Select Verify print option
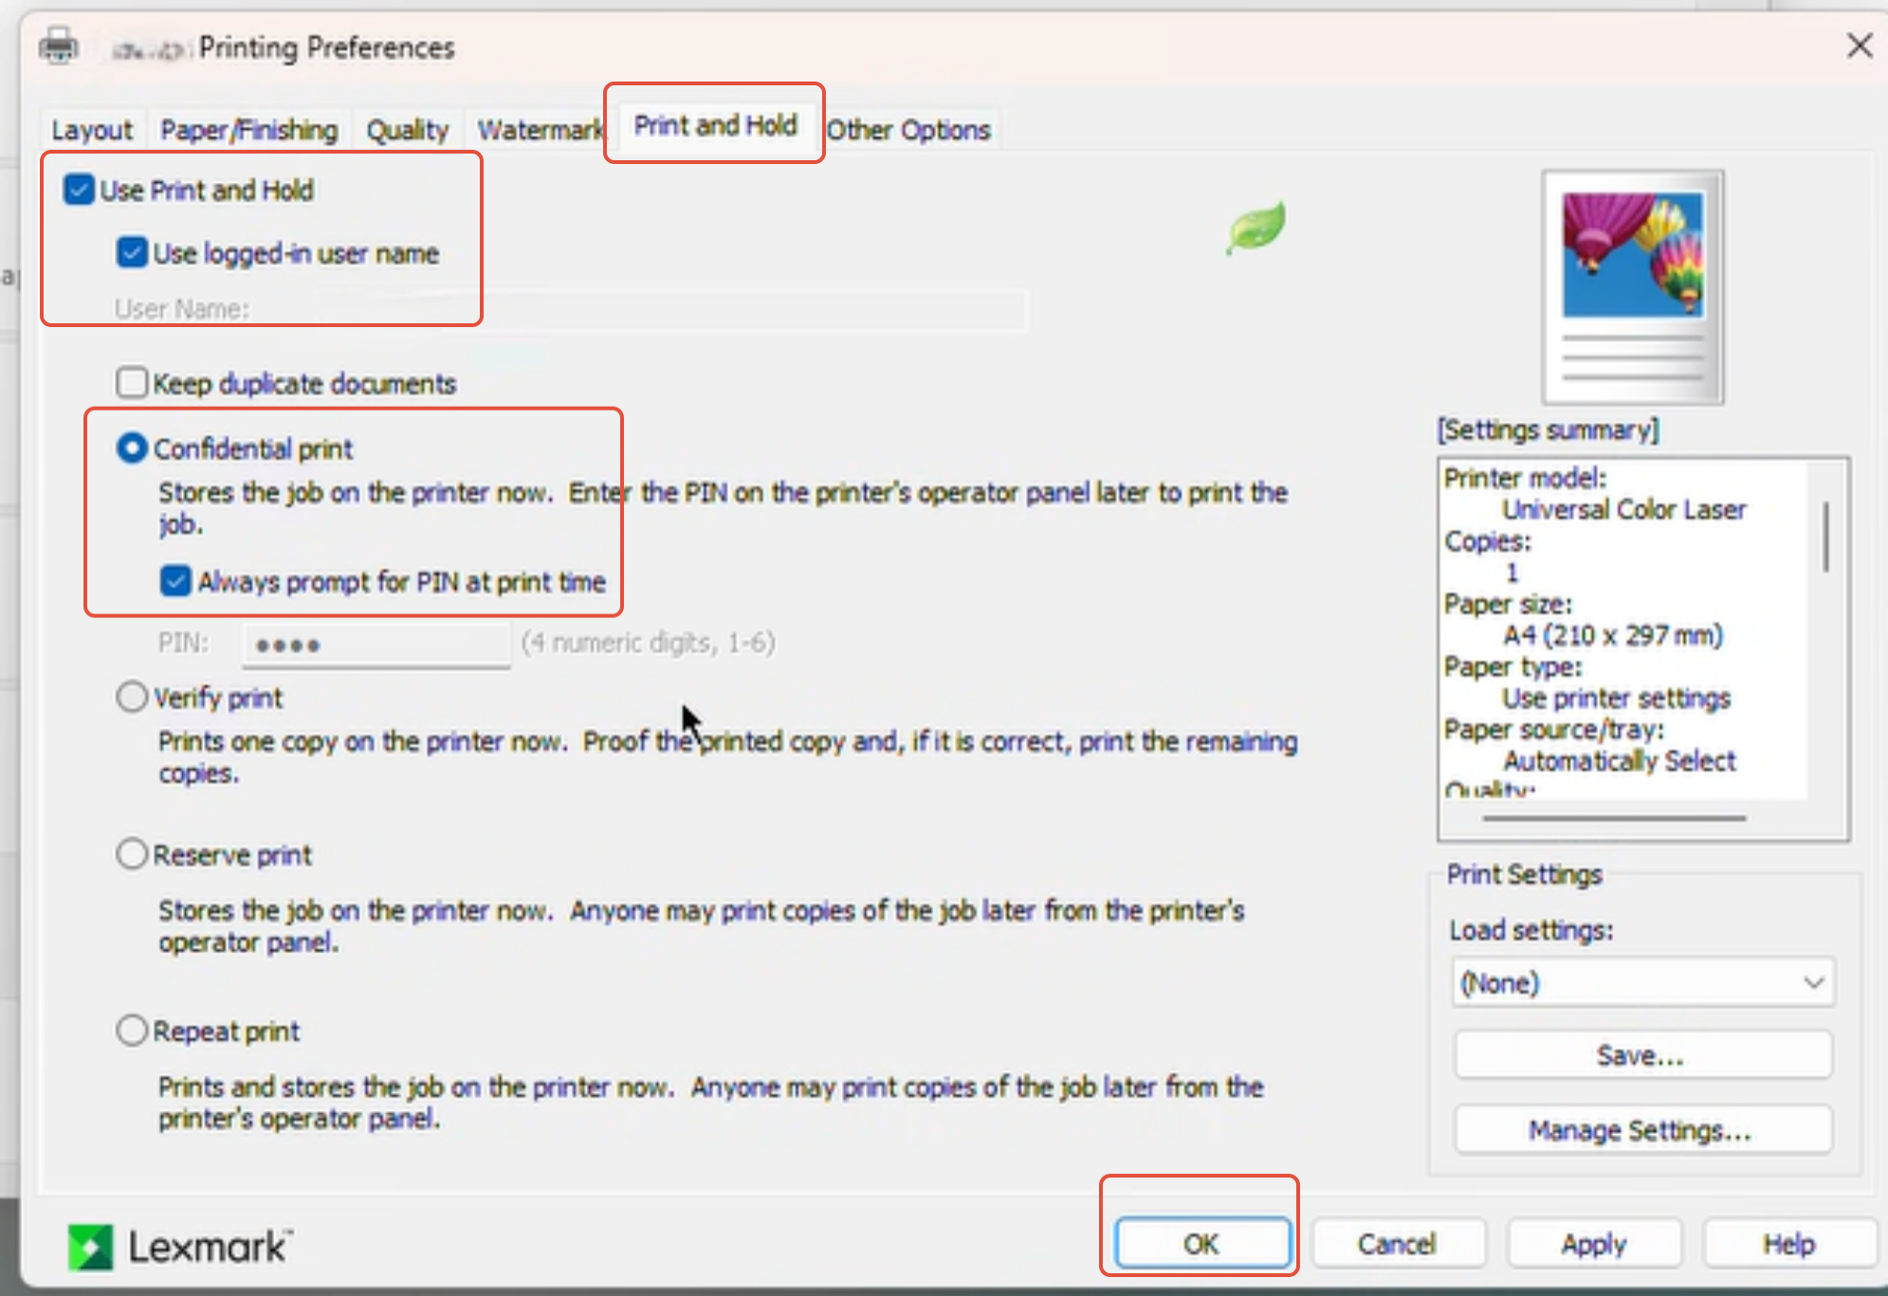This screenshot has width=1888, height=1296. (132, 697)
